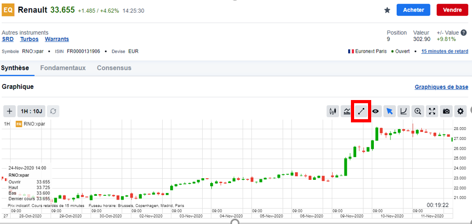Click the red Vendre sell button

(452, 10)
